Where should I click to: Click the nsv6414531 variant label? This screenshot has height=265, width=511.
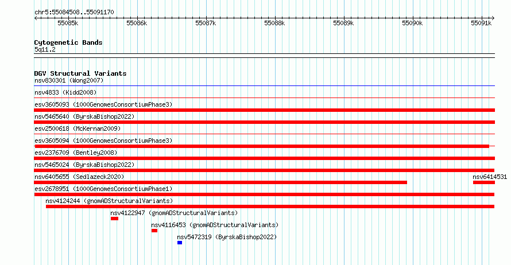(490, 177)
